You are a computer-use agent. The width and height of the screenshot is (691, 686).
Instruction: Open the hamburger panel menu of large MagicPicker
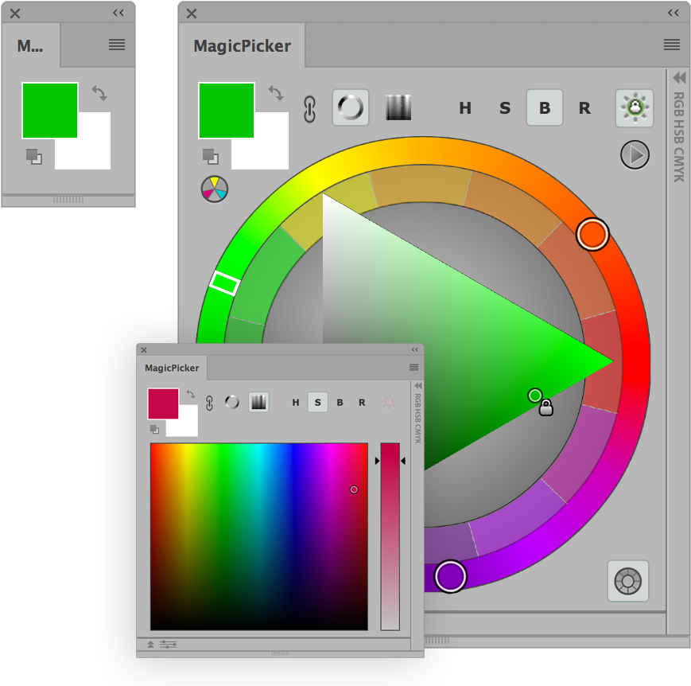click(x=671, y=45)
